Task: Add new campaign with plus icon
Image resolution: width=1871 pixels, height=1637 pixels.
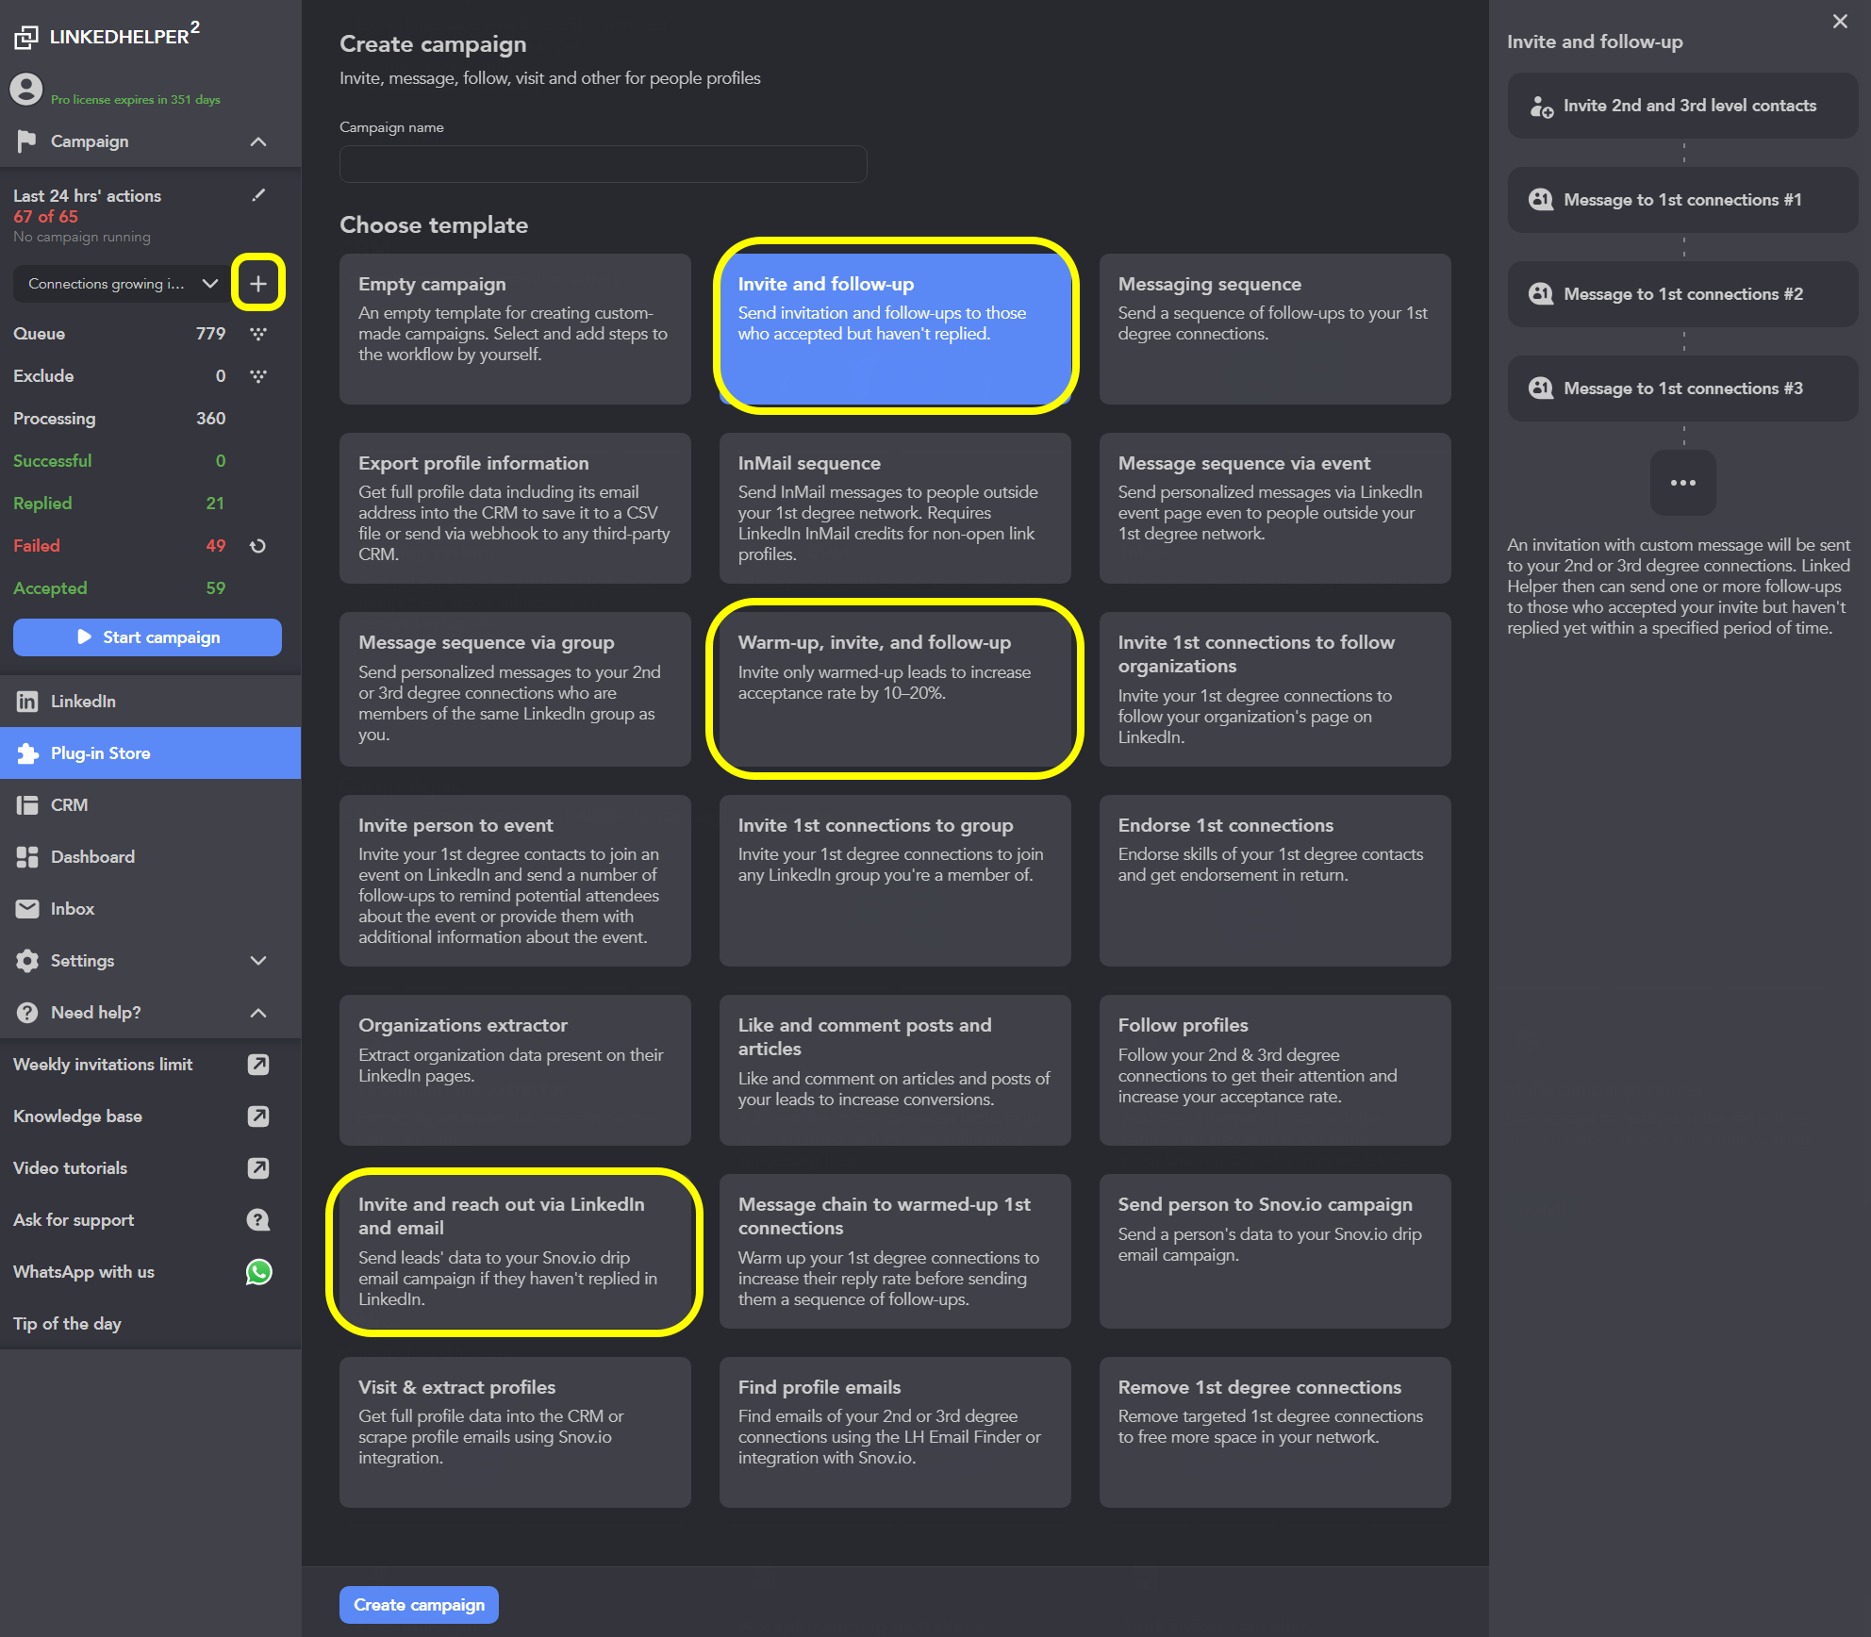Action: (x=258, y=283)
